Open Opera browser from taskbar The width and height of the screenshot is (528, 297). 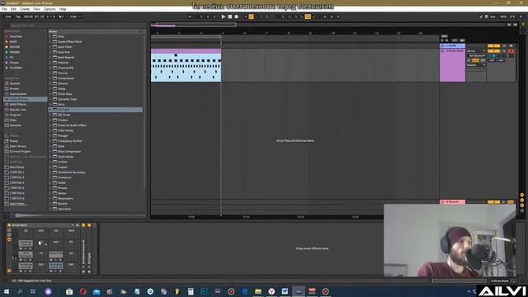tap(82, 291)
